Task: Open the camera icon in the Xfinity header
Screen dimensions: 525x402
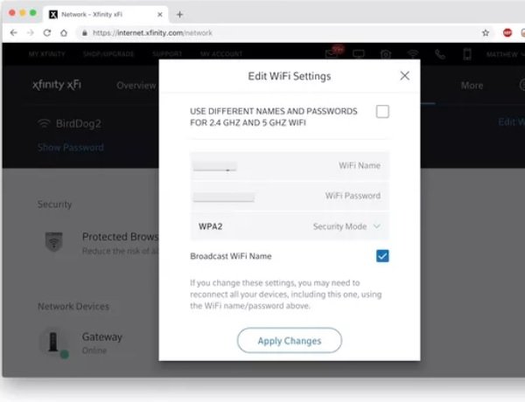Action: pyautogui.click(x=386, y=54)
